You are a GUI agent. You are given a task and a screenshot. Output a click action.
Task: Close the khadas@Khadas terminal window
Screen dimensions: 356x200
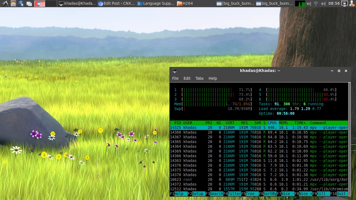(346, 71)
